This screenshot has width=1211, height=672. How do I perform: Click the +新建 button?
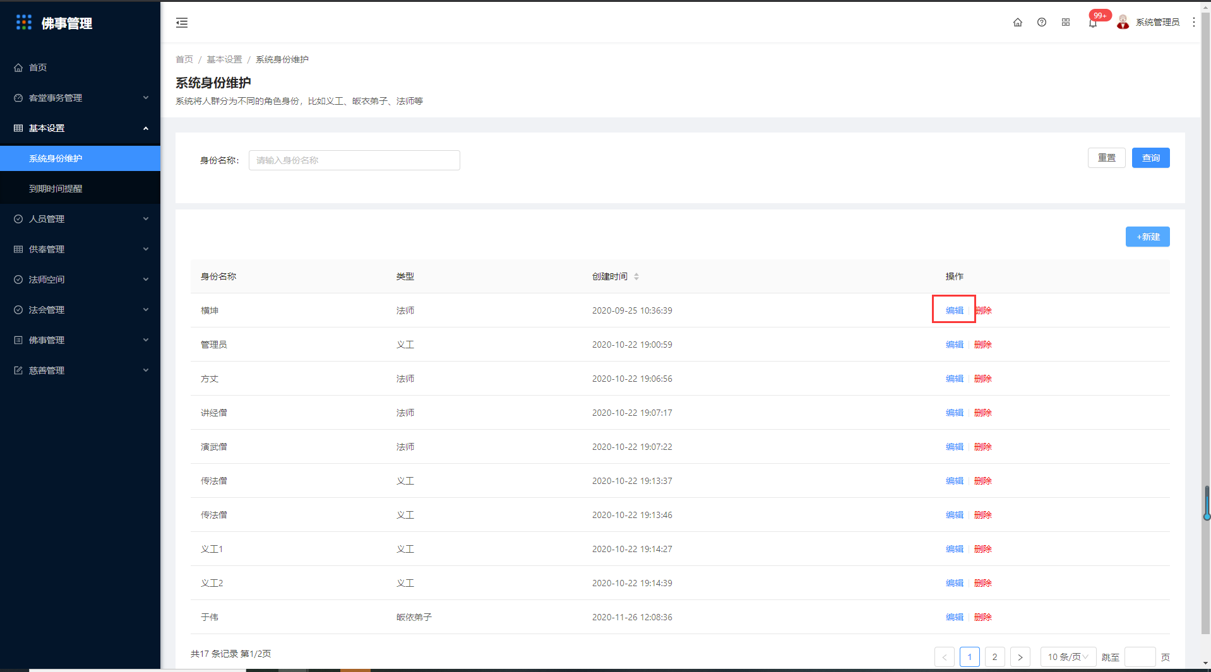(1147, 237)
